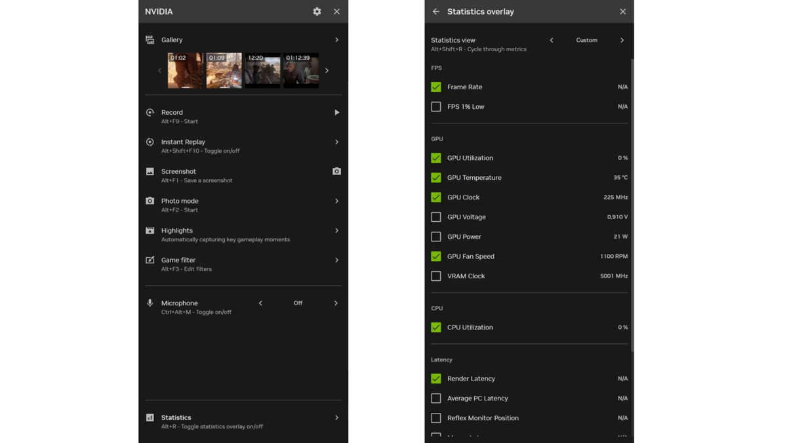Enable VRAM Clock statistic
This screenshot has width=787, height=443.
(436, 276)
